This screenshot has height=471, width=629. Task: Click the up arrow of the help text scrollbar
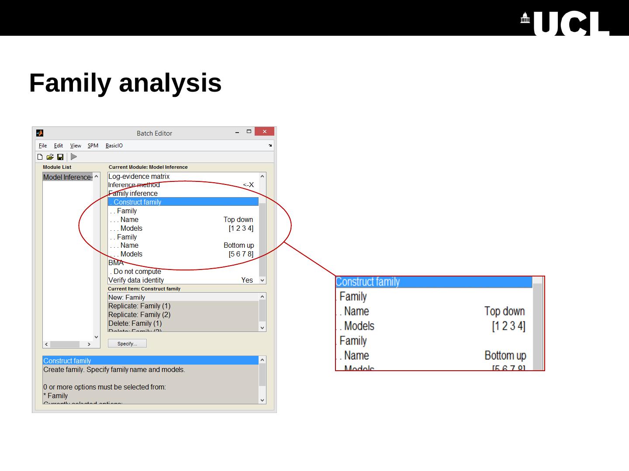[263, 360]
